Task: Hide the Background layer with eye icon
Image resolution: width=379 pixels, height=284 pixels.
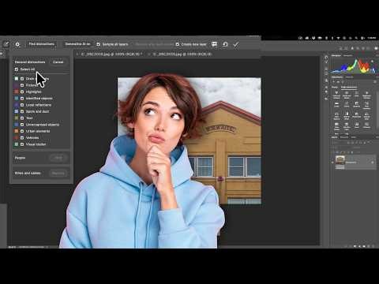Action: click(332, 163)
